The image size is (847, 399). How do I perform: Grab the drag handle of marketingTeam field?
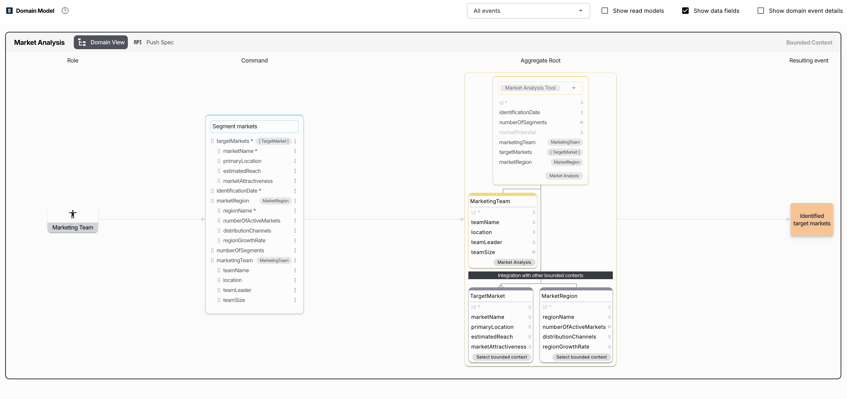coord(212,260)
